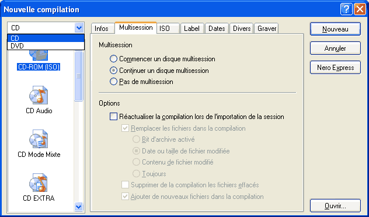This screenshot has height=217, width=369.
Task: Click the Ouvrir... button
Action: pos(335,206)
